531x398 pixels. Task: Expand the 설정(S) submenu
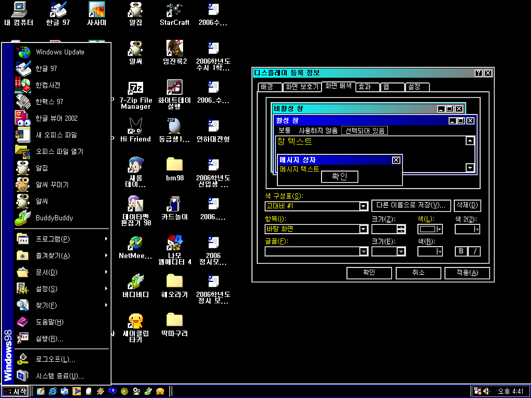[x=62, y=289]
